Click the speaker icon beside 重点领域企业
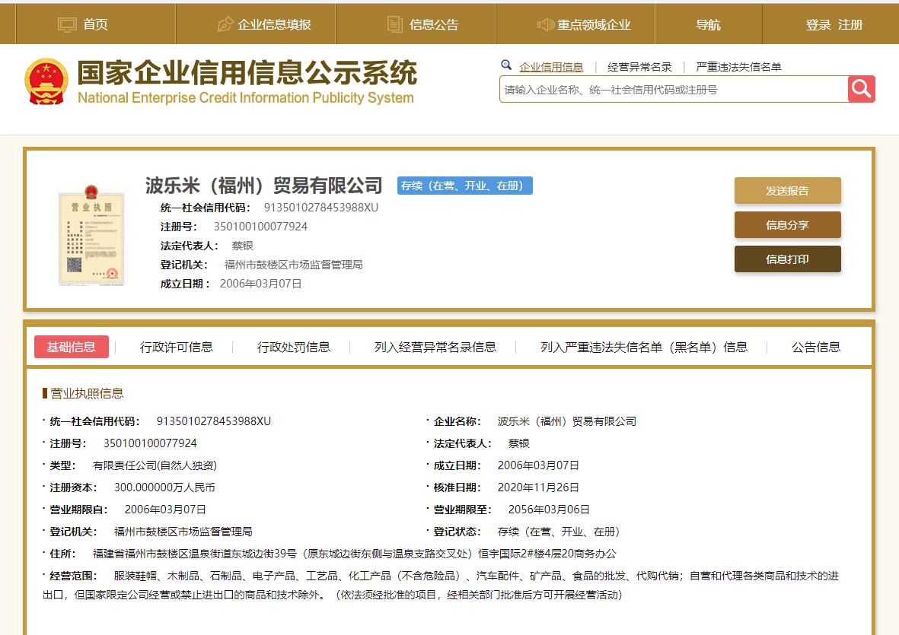The image size is (899, 635). (x=544, y=24)
